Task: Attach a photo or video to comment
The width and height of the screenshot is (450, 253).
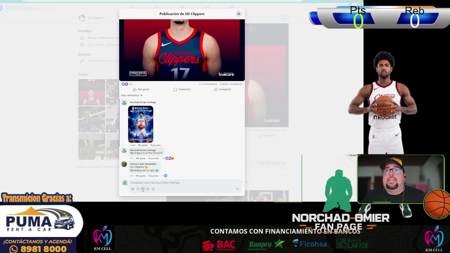Action: coord(143,189)
